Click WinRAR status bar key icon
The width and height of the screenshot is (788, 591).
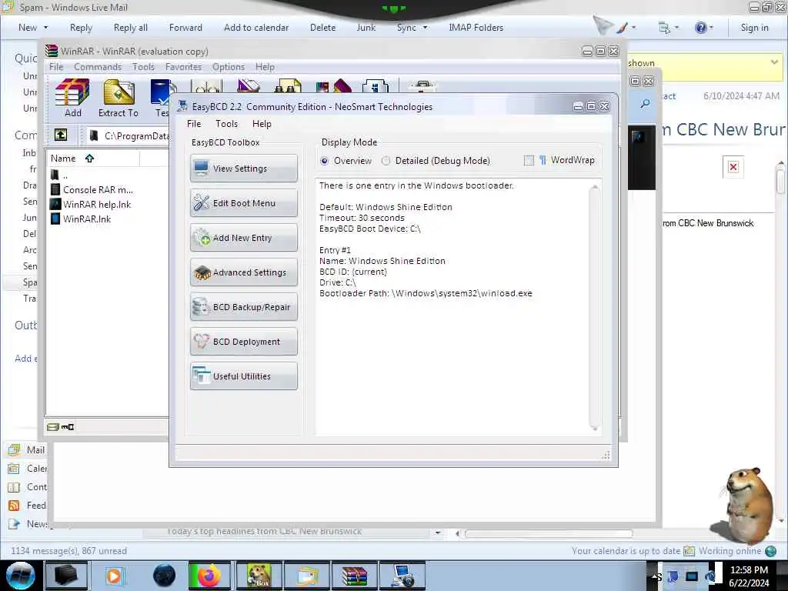68,427
